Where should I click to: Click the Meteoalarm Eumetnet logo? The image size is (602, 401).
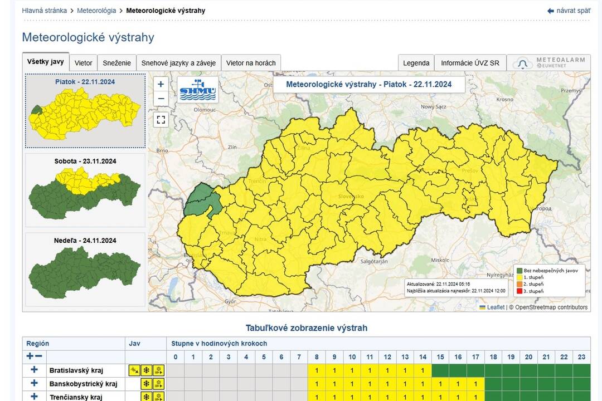pos(551,63)
